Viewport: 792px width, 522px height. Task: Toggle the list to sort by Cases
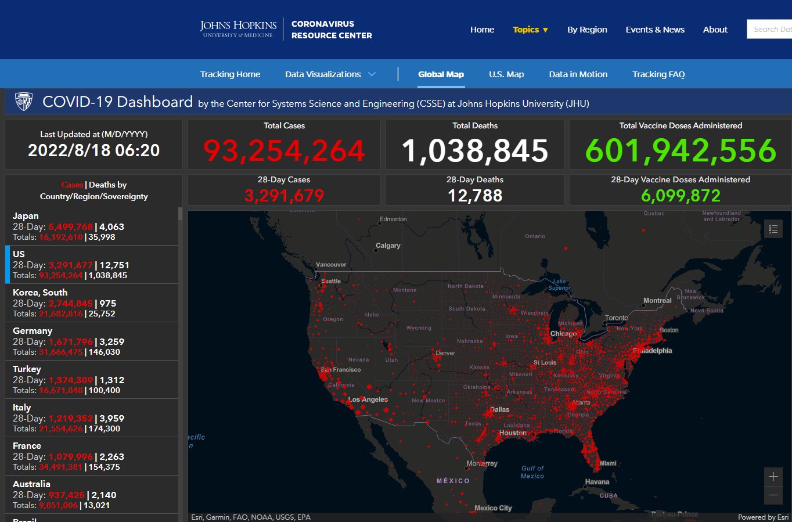tap(72, 185)
